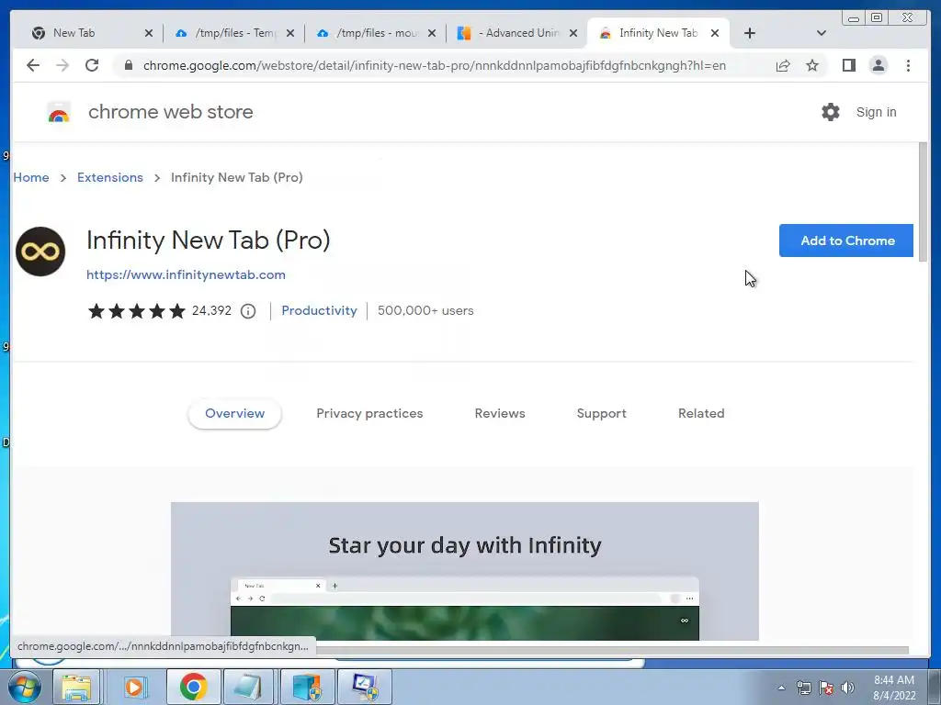Image resolution: width=941 pixels, height=705 pixels.
Task: Share this page via share icon
Action: coord(783,65)
